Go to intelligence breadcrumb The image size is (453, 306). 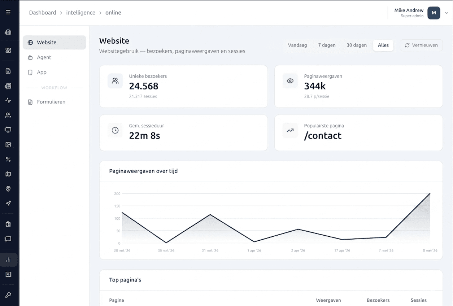[x=81, y=13]
